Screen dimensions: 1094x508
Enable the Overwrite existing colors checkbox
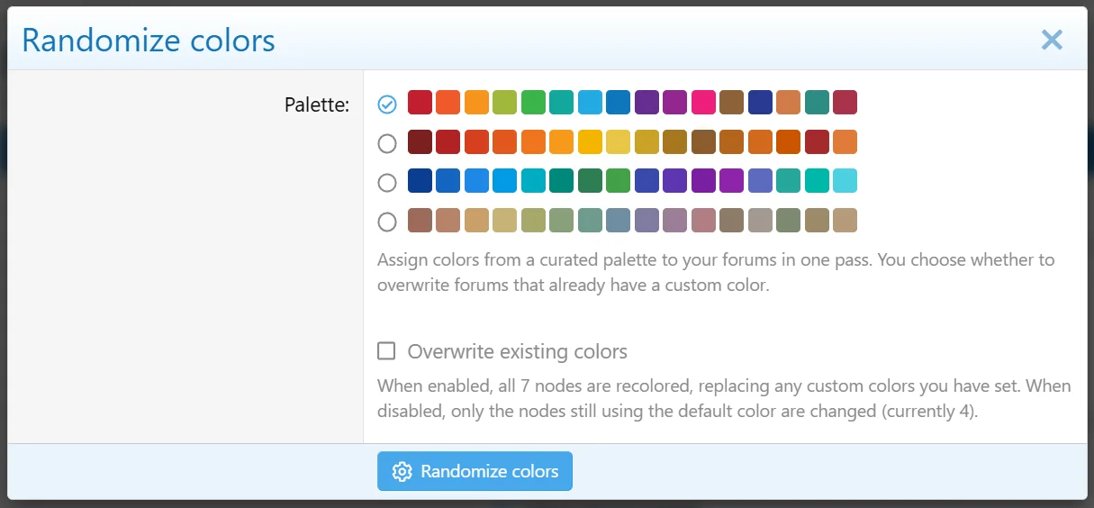386,350
